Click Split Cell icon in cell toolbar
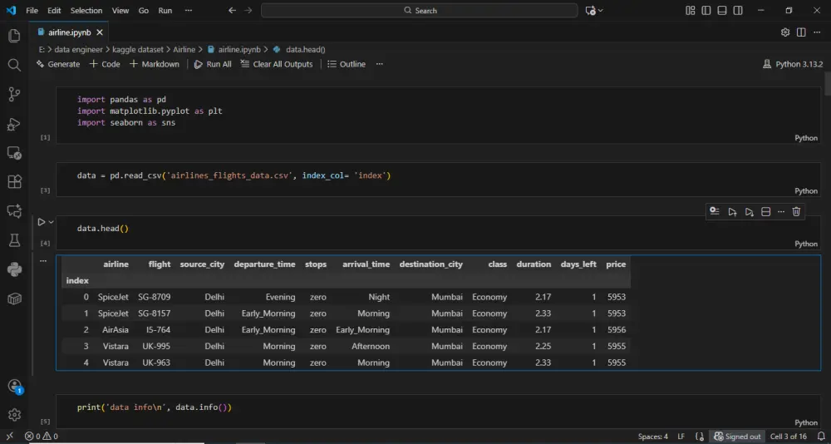This screenshot has height=444, width=831. click(x=765, y=212)
